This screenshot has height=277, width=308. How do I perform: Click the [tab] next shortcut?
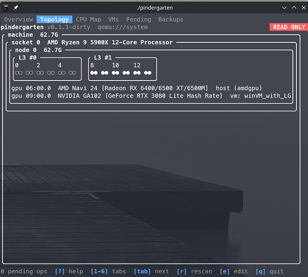[x=151, y=271]
